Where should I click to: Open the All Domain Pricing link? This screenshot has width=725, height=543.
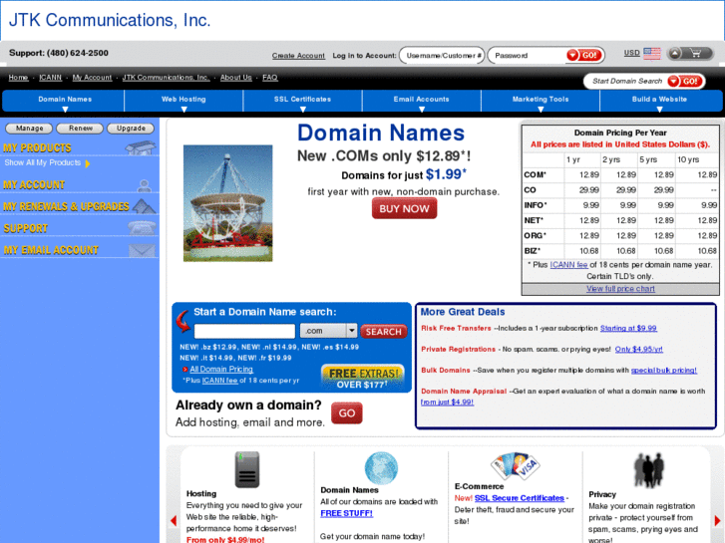click(x=221, y=370)
